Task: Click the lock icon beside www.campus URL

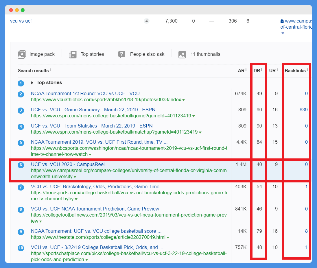Action: pos(282,21)
